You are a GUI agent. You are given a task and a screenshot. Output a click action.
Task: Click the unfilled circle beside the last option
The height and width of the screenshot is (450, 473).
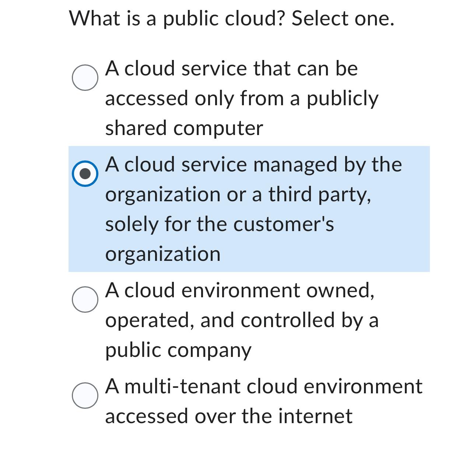coord(85,396)
